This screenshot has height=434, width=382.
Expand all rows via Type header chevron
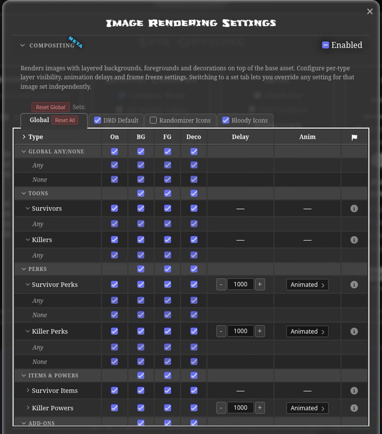click(x=24, y=137)
